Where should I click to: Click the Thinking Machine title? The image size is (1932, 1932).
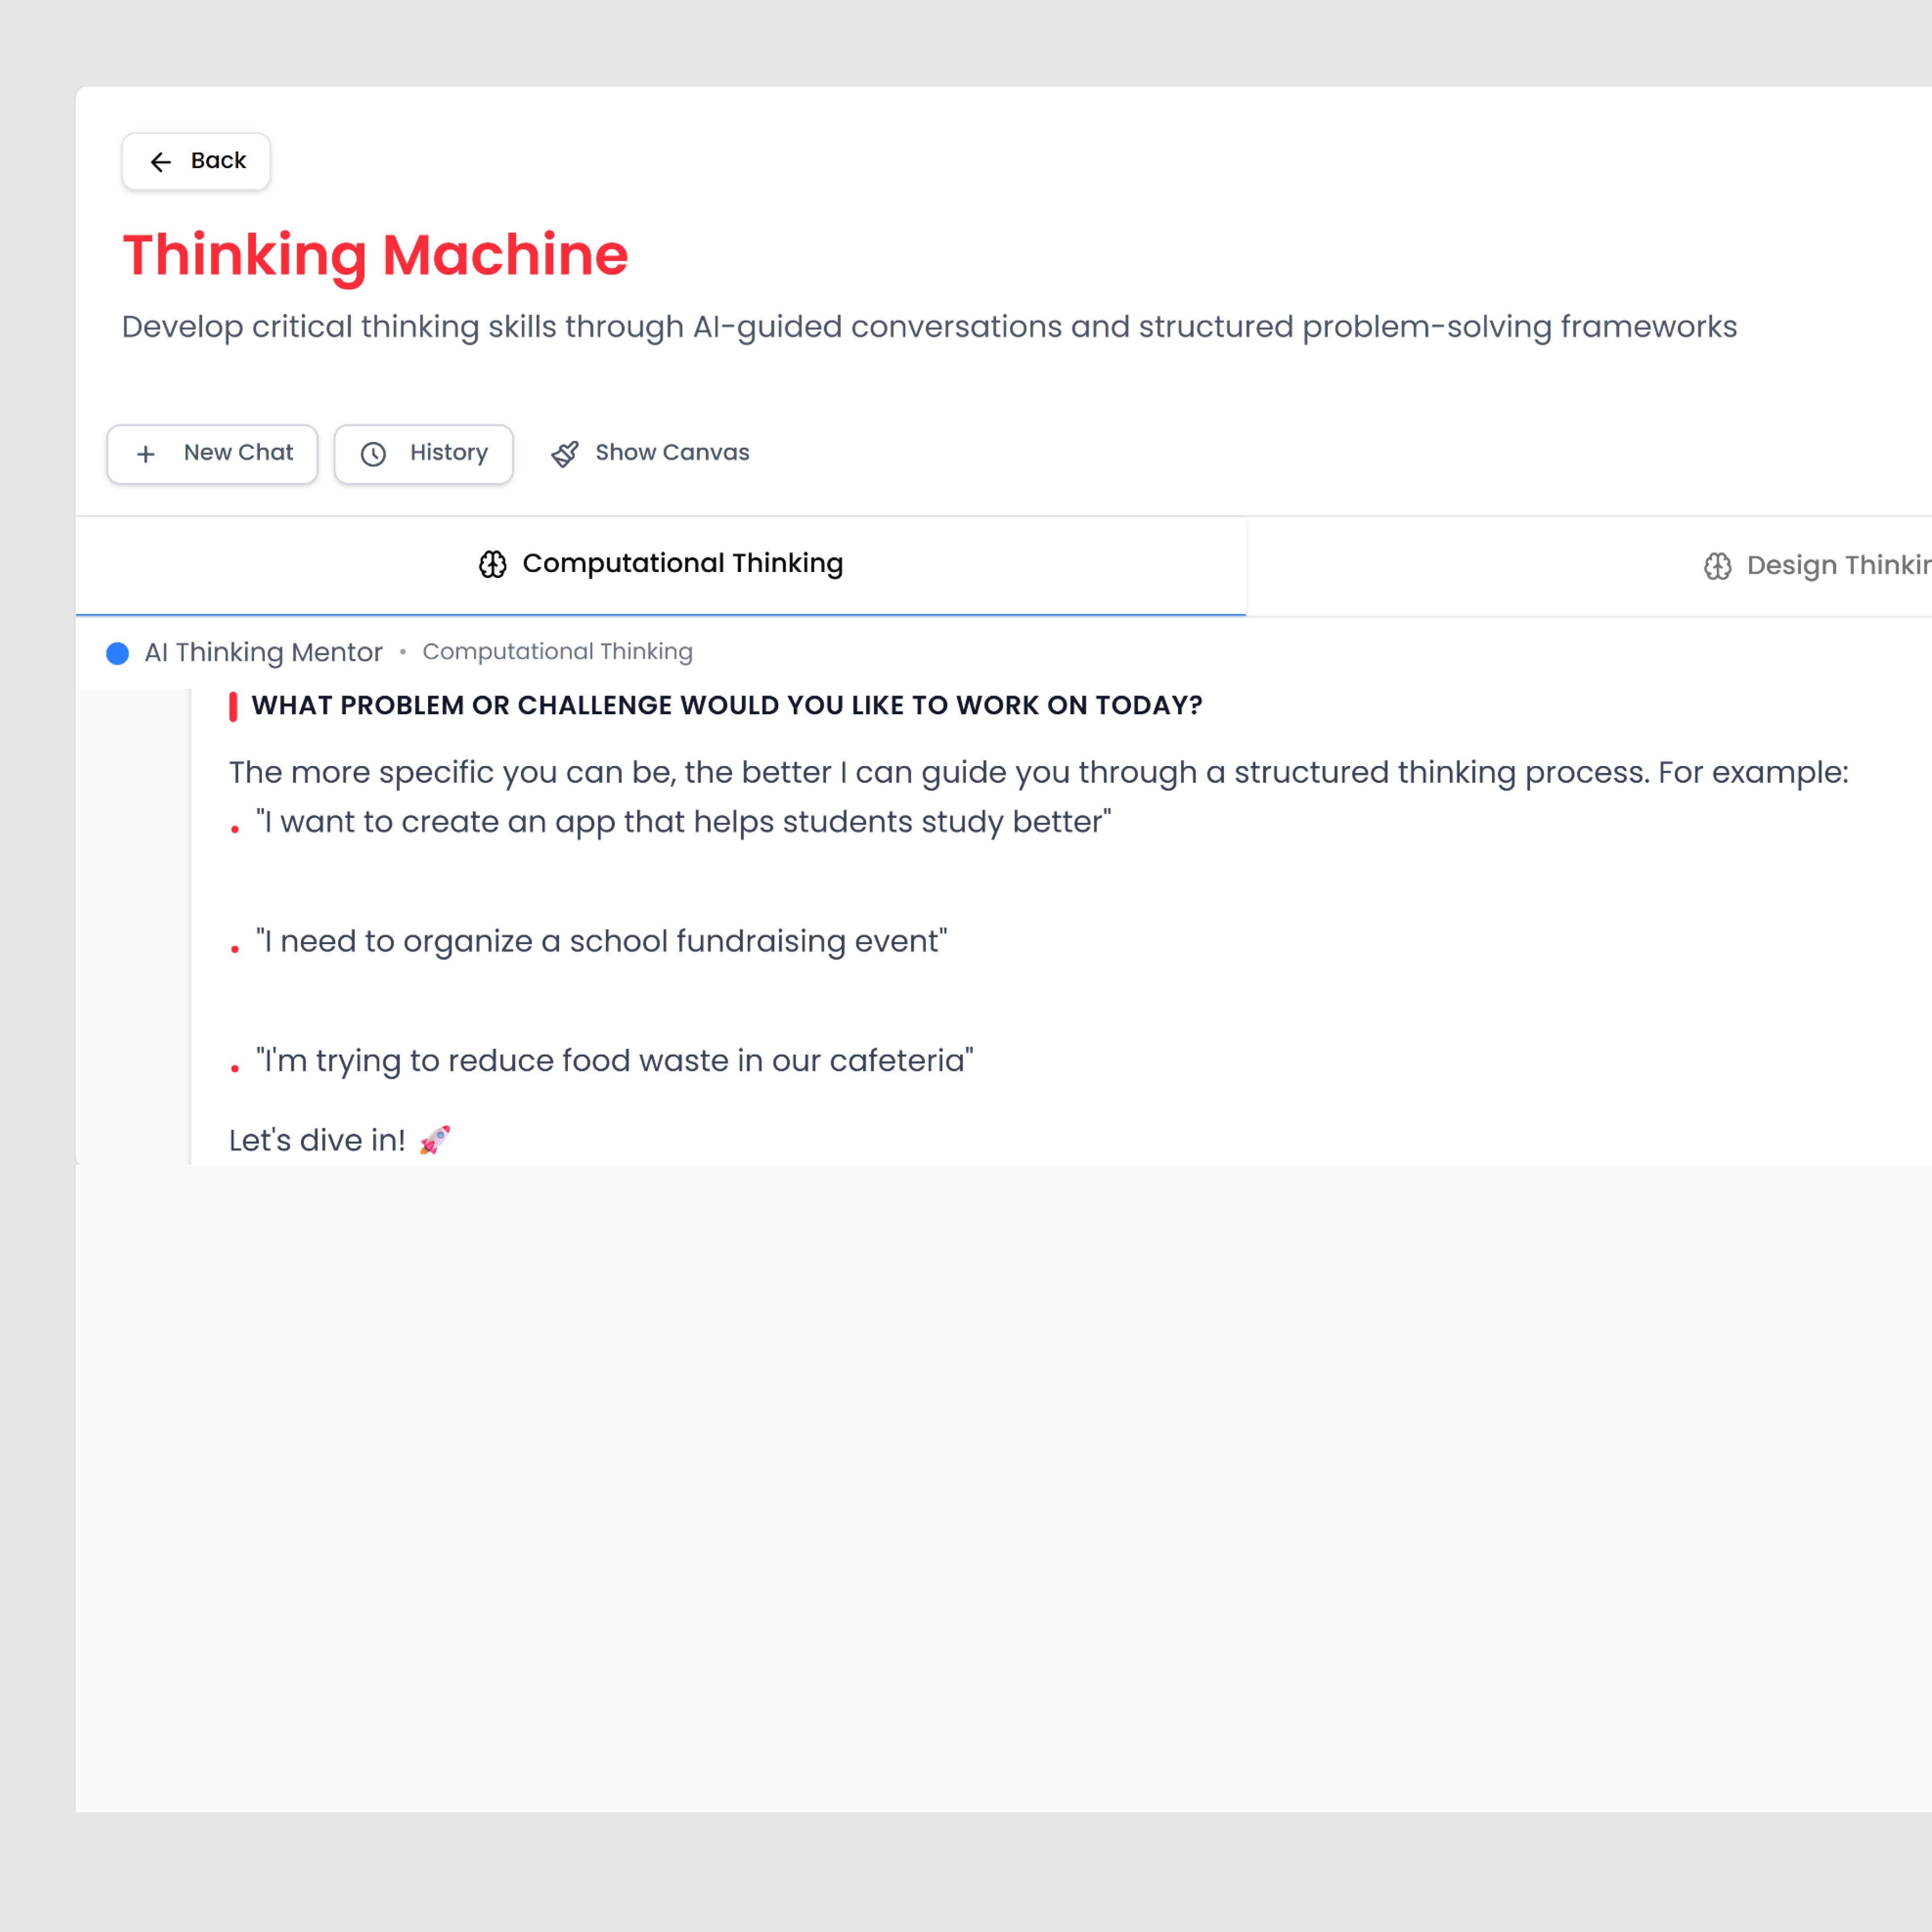(375, 254)
